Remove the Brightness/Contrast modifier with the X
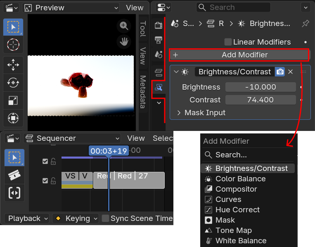 pos(290,72)
